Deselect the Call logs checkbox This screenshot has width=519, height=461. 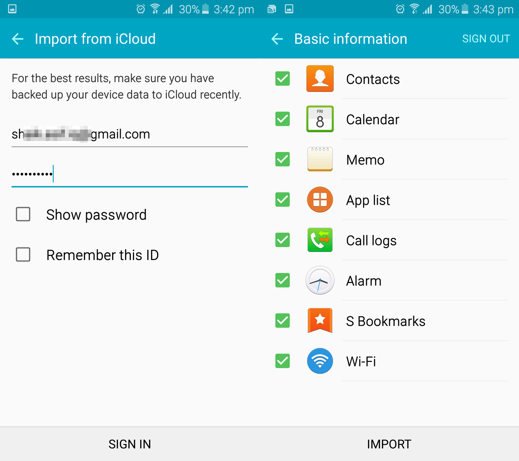(283, 240)
